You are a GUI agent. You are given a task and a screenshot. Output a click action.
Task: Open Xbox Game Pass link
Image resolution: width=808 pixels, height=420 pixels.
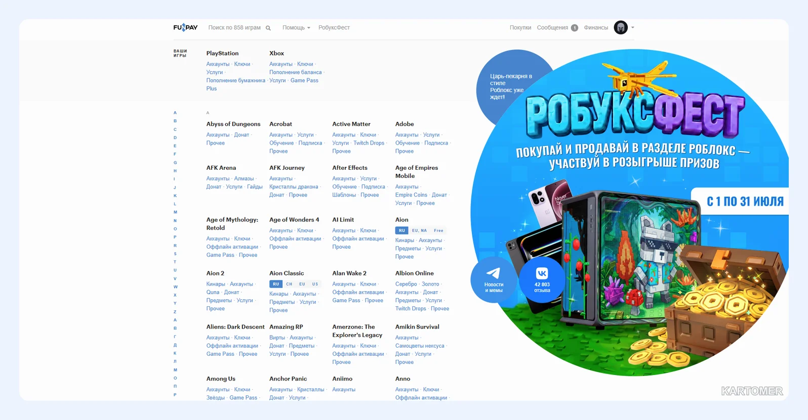304,80
